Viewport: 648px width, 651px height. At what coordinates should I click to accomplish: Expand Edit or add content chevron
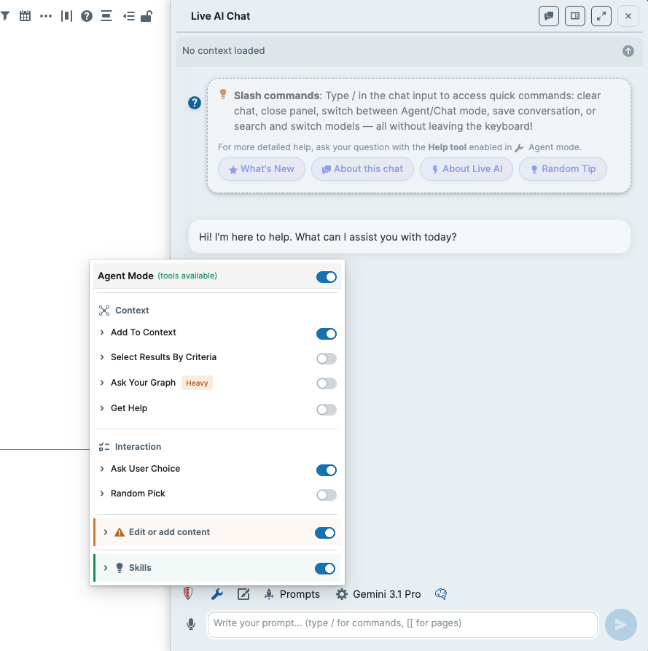click(106, 532)
